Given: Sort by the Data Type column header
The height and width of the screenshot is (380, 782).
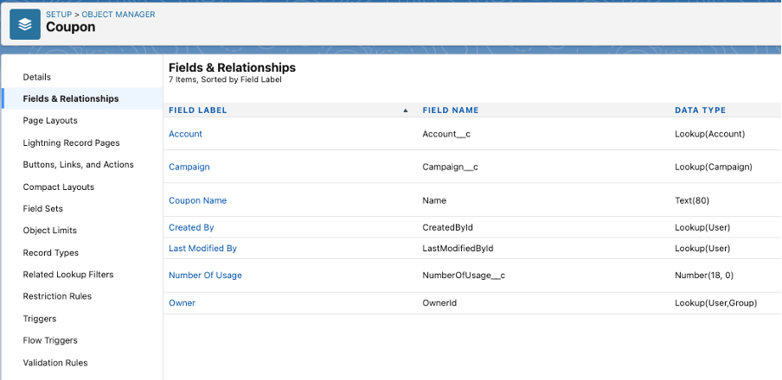Looking at the screenshot, I should coord(700,110).
